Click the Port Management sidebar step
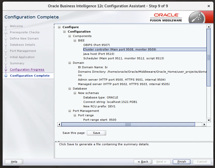Screen dimensions: 215x168 tap(23, 51)
